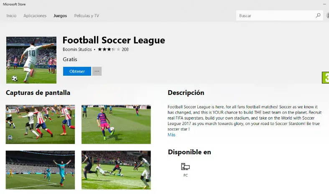The height and width of the screenshot is (194, 329).
Task: Select the Juegos tab
Action: [x=60, y=16]
